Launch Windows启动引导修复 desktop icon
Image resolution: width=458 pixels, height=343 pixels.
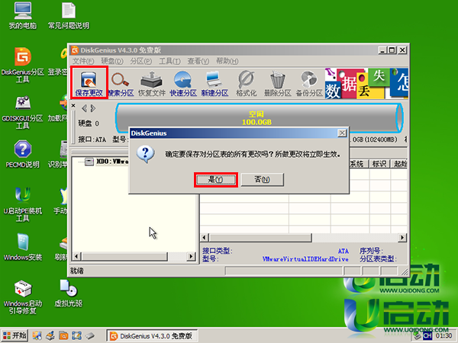[x=22, y=297]
